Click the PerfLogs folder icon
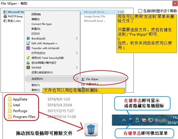The width and height of the screenshot is (178, 139). click(x=10, y=111)
